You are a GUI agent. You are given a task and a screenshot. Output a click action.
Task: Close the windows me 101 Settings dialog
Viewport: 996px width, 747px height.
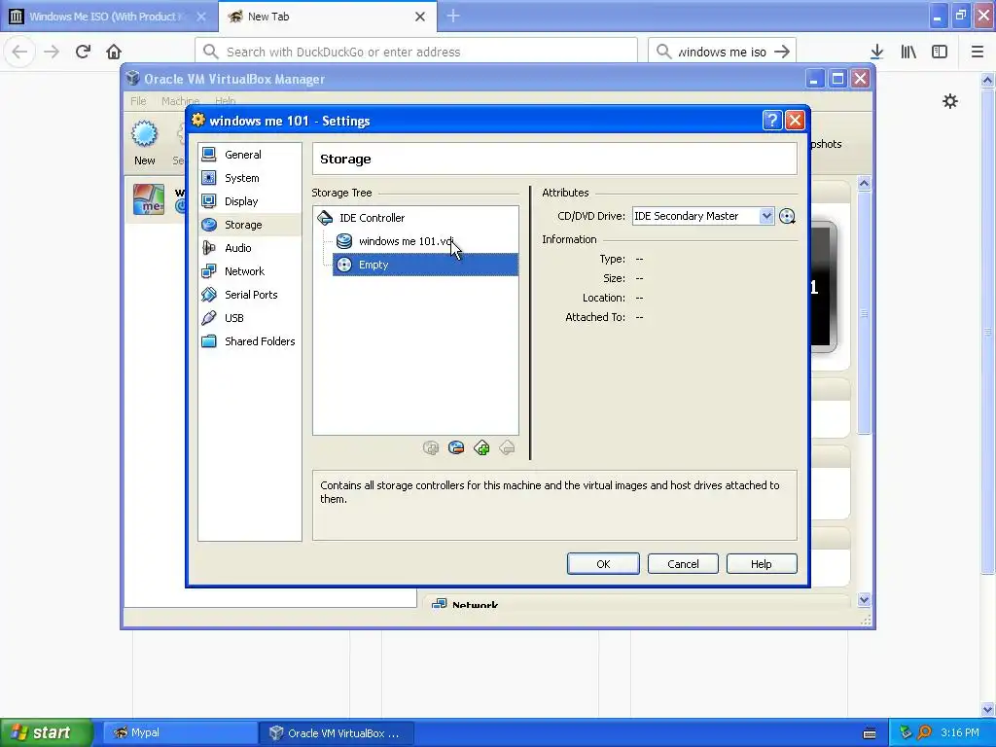click(796, 120)
